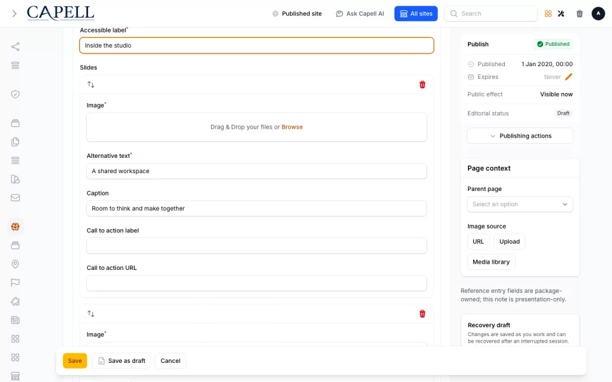Choose Media library as image source
This screenshot has width=612, height=382.
click(x=491, y=262)
